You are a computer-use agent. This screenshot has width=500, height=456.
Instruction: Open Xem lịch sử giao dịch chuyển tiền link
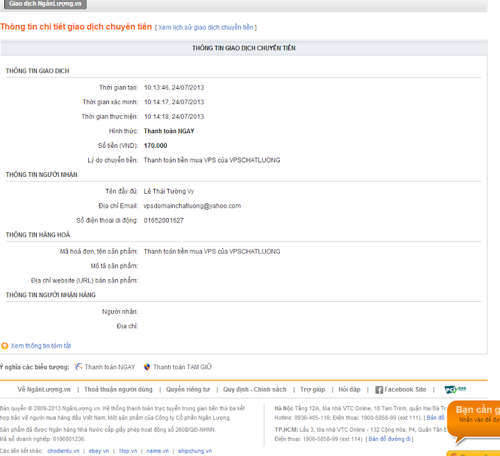click(x=206, y=27)
